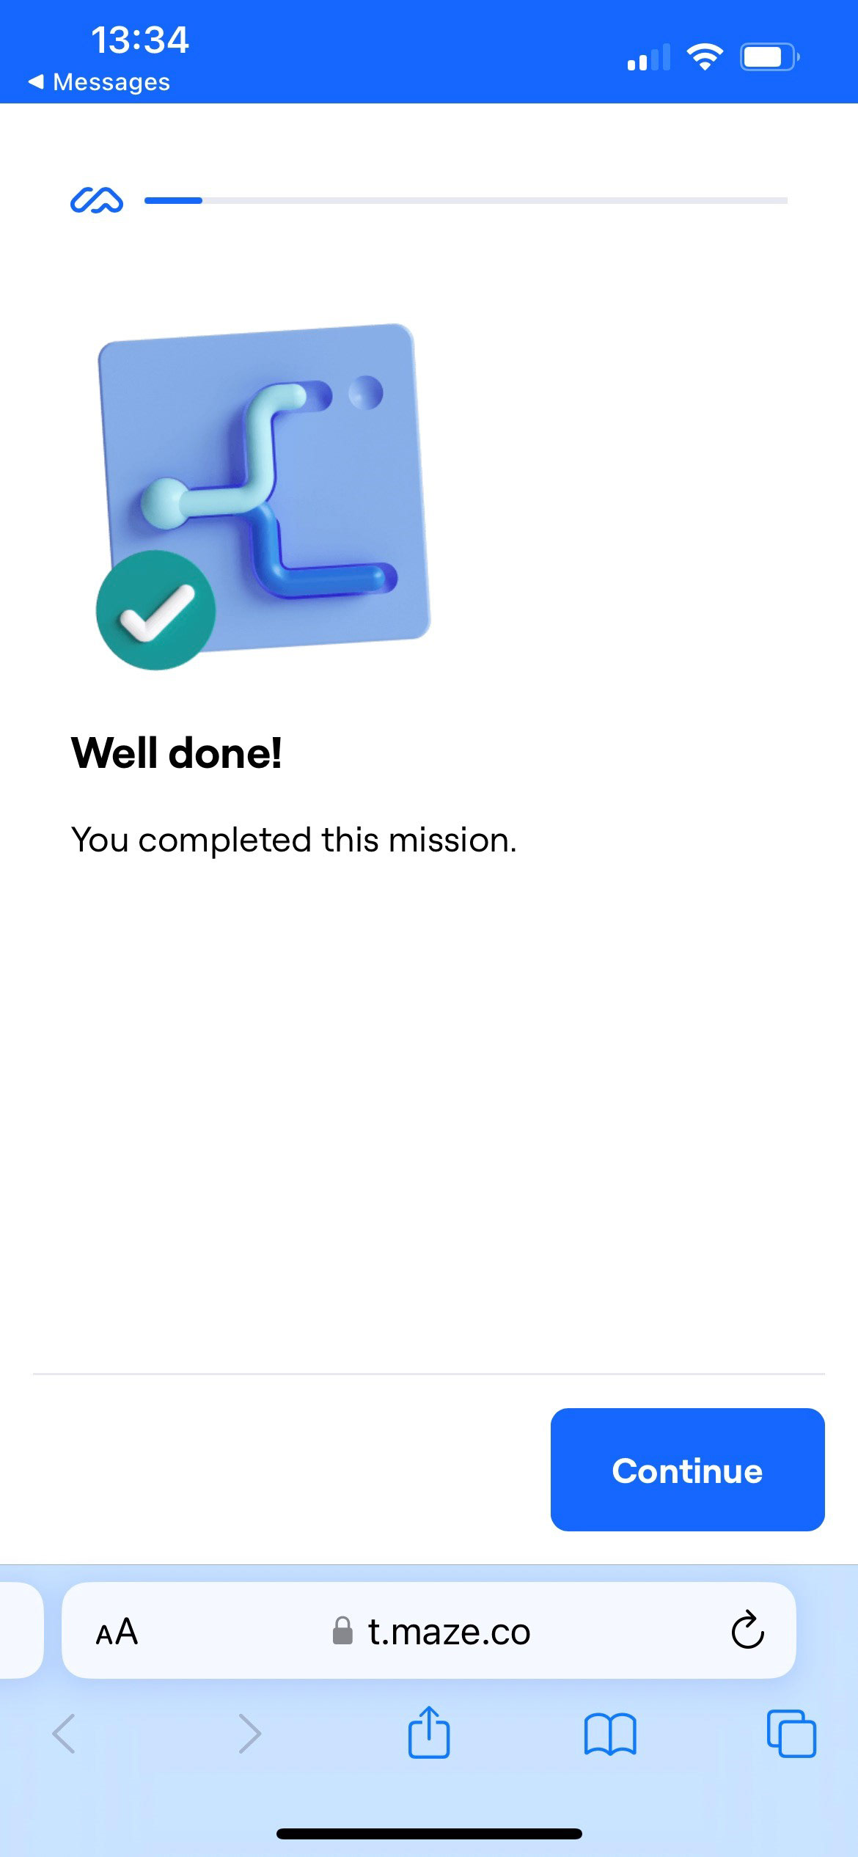Tap the Maze logo icon

tap(97, 200)
